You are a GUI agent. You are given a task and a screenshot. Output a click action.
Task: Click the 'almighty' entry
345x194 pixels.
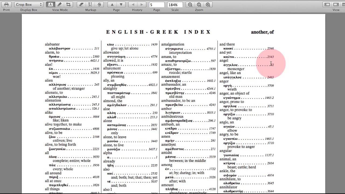pos(110,89)
